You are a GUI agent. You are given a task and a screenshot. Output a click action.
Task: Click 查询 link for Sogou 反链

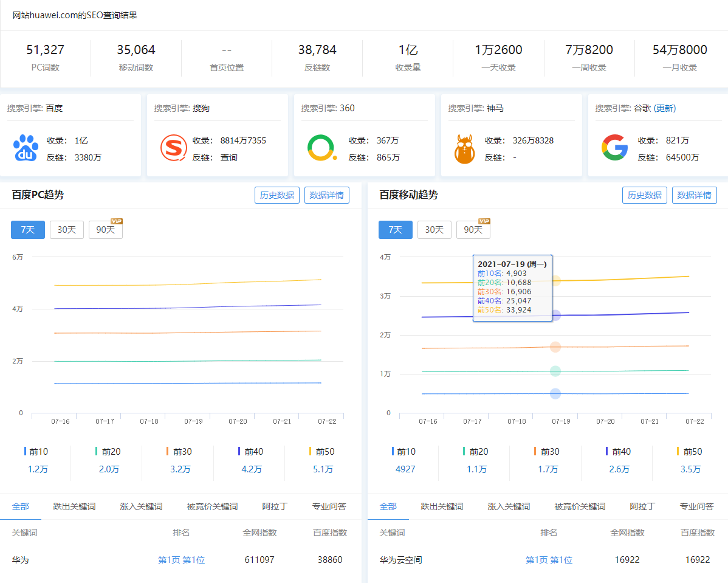click(229, 157)
